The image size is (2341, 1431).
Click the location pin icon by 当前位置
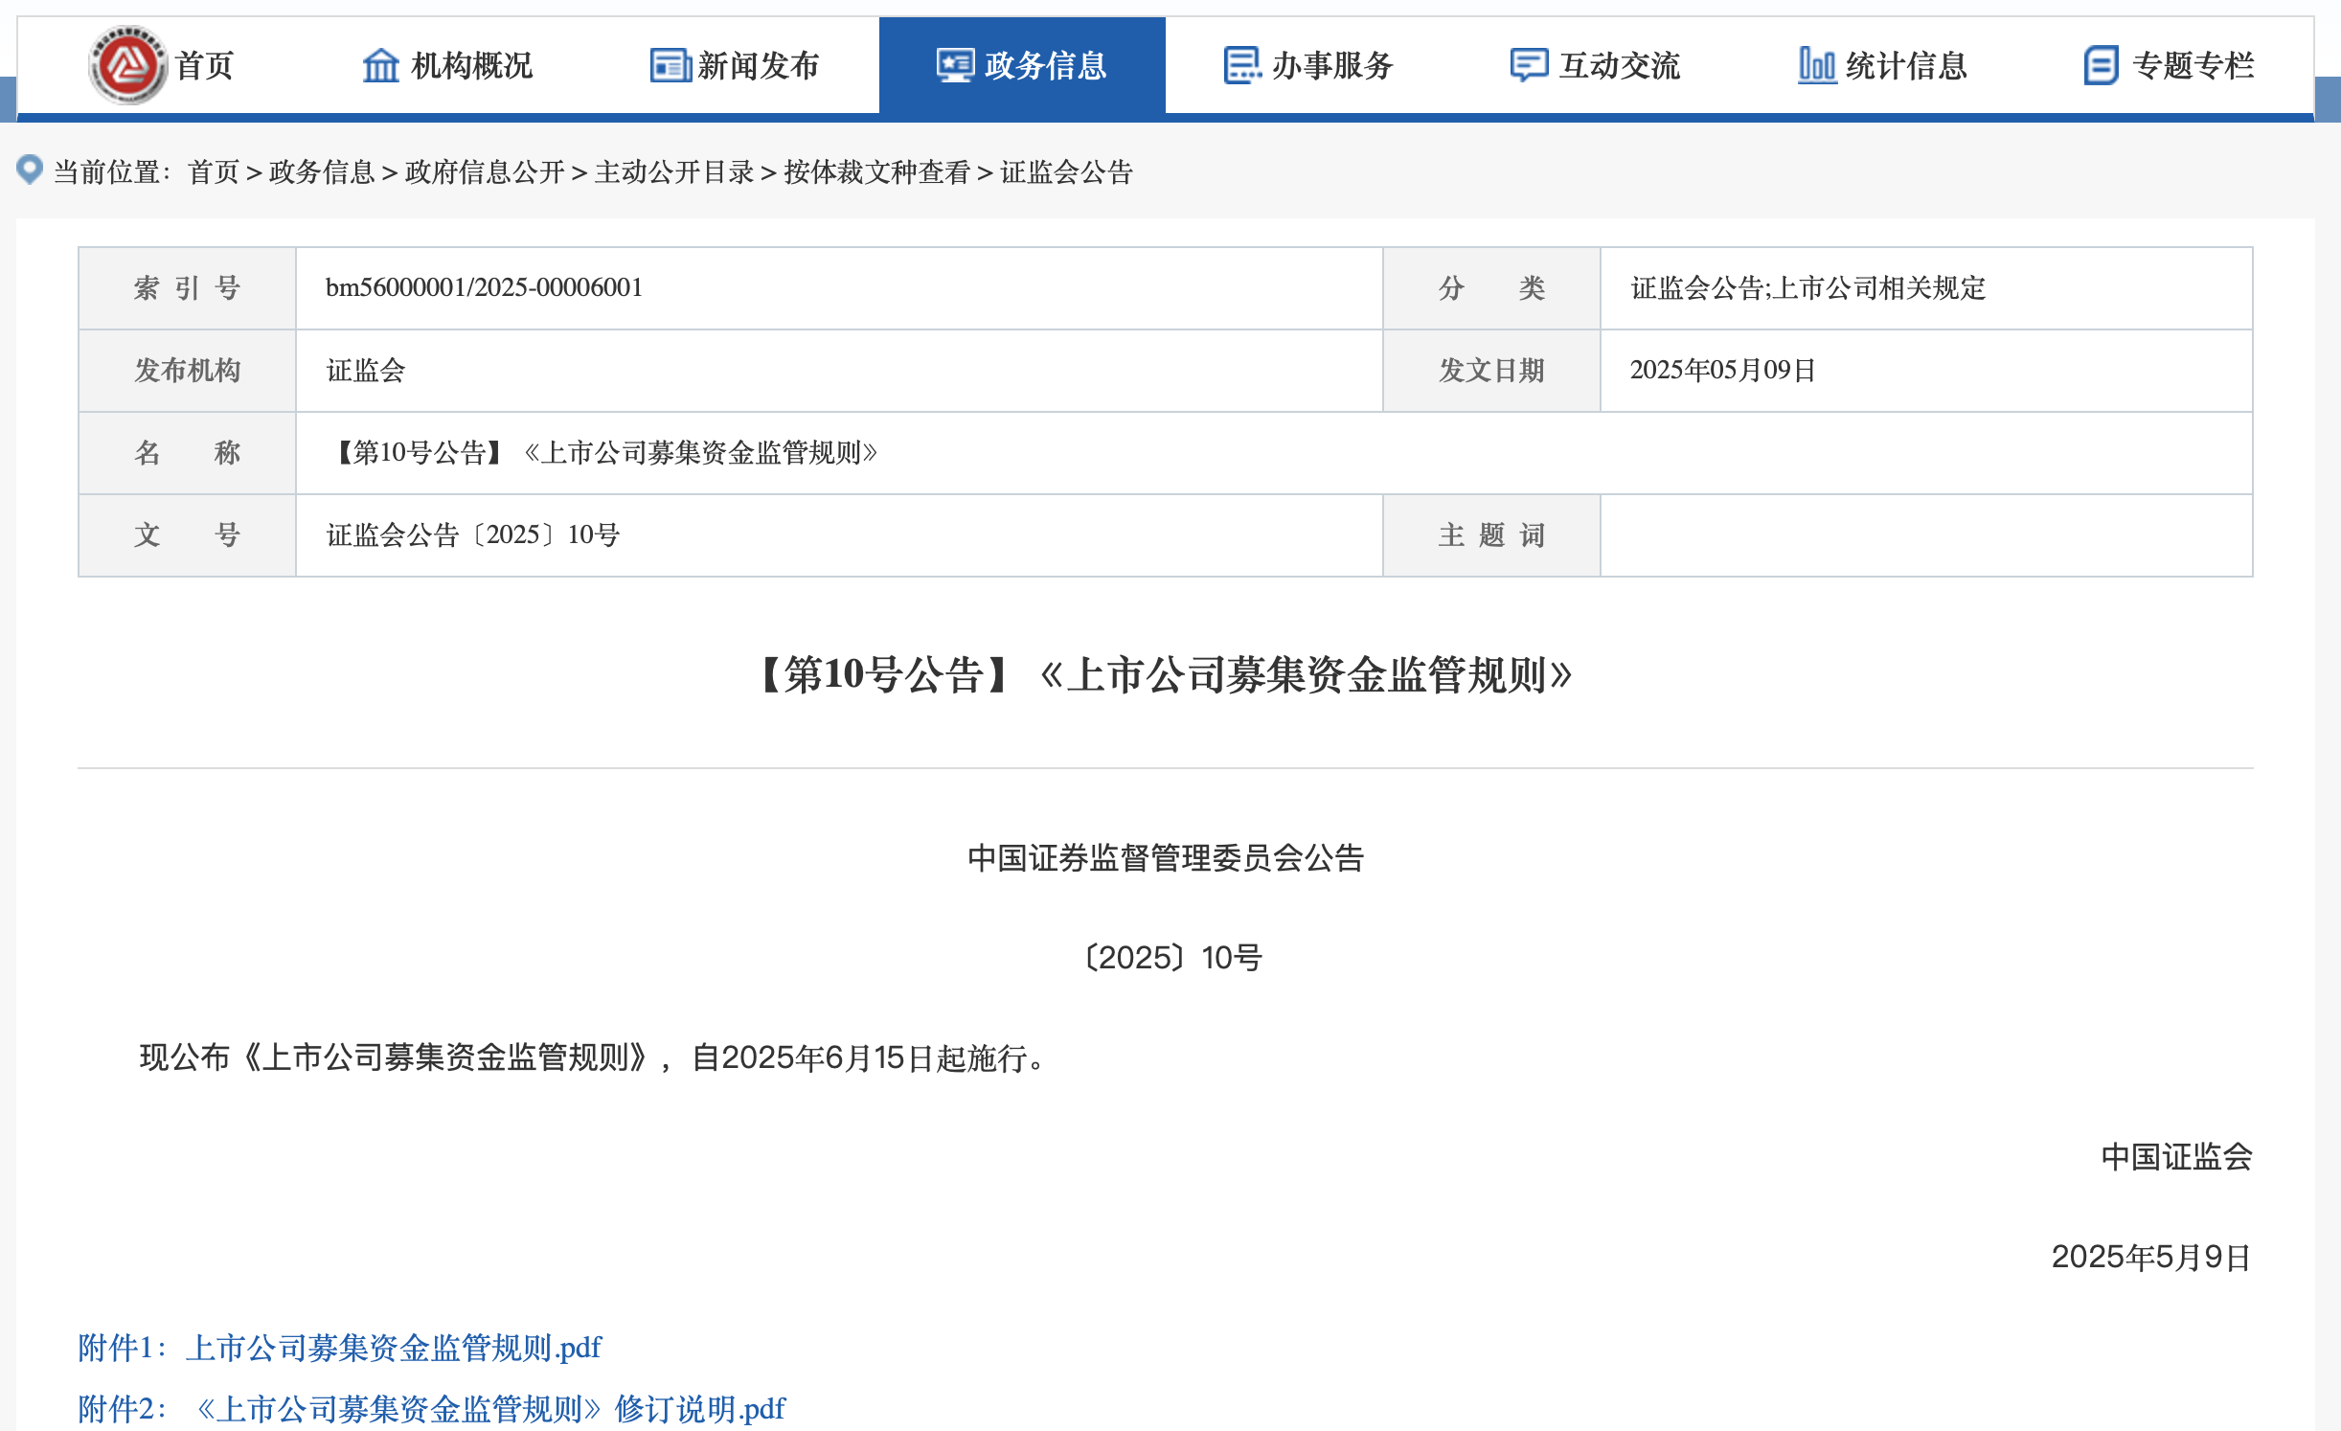(30, 170)
